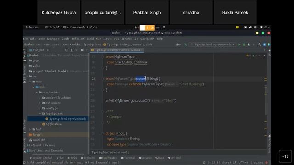Open the Help menu
294x165 pixels.
tap(159, 39)
